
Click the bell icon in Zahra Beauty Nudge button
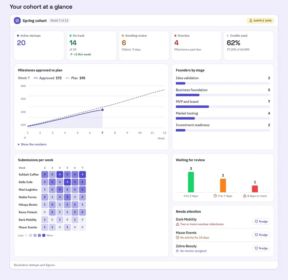(x=256, y=248)
